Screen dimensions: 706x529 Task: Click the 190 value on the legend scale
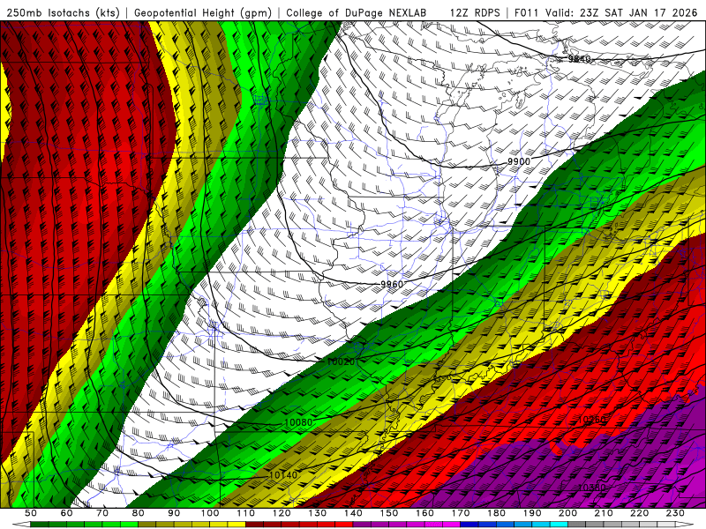(x=533, y=513)
